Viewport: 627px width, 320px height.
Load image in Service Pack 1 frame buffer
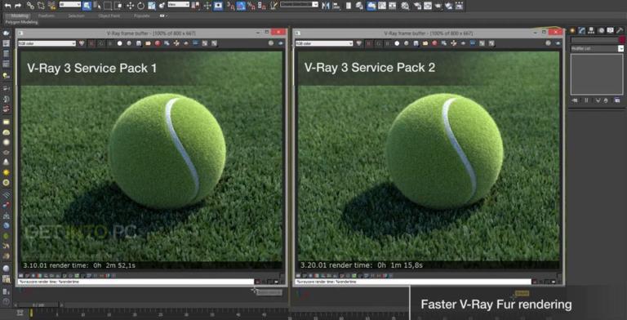pos(148,43)
